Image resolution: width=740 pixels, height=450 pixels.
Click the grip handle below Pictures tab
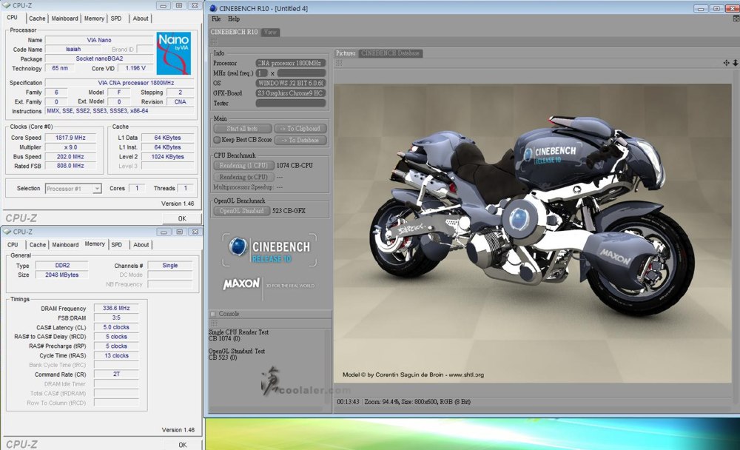(x=339, y=63)
